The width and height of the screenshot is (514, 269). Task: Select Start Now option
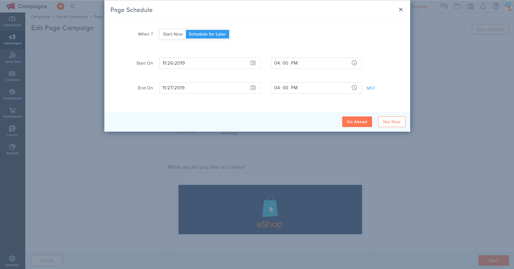coord(173,34)
